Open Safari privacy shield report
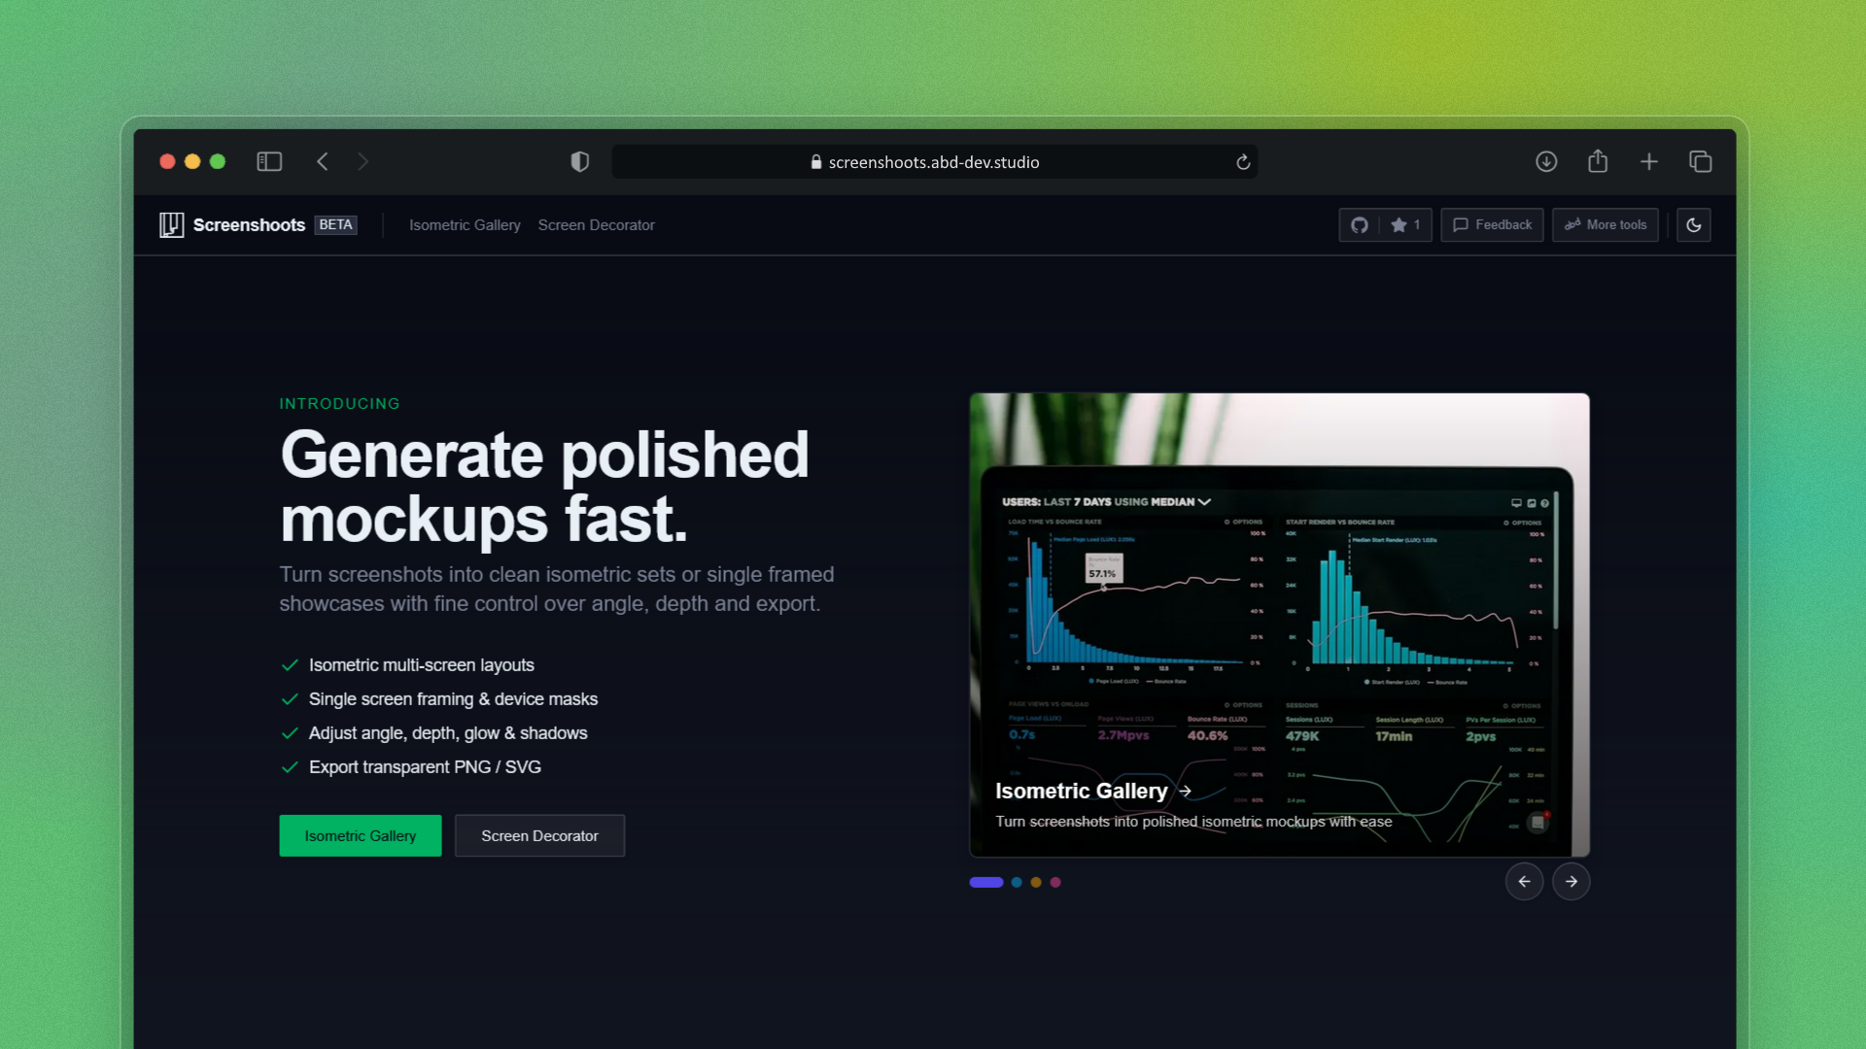The height and width of the screenshot is (1049, 1866). pos(579,161)
